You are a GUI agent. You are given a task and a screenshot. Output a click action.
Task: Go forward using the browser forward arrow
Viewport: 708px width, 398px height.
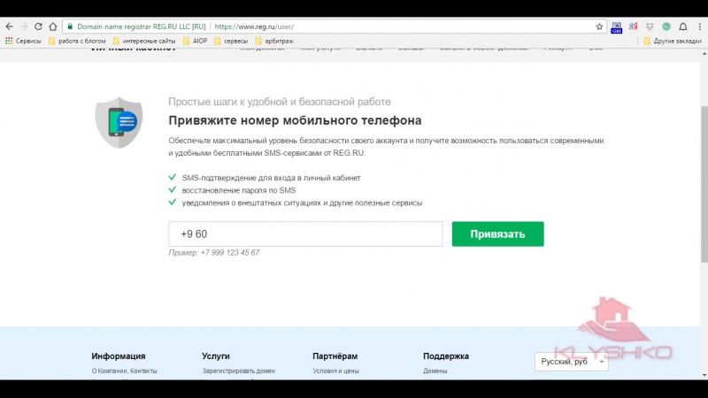point(24,27)
